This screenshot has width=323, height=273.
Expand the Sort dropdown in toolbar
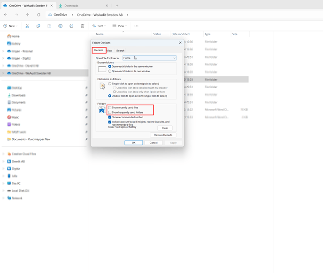(99, 26)
